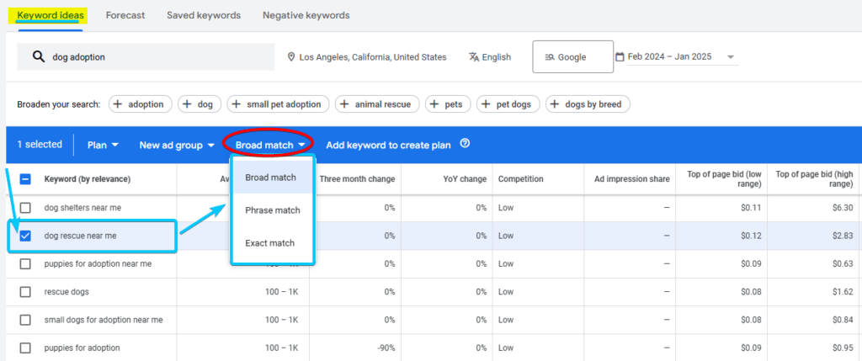The width and height of the screenshot is (862, 361).
Task: Click the calendar icon beside date range
Action: tap(620, 56)
